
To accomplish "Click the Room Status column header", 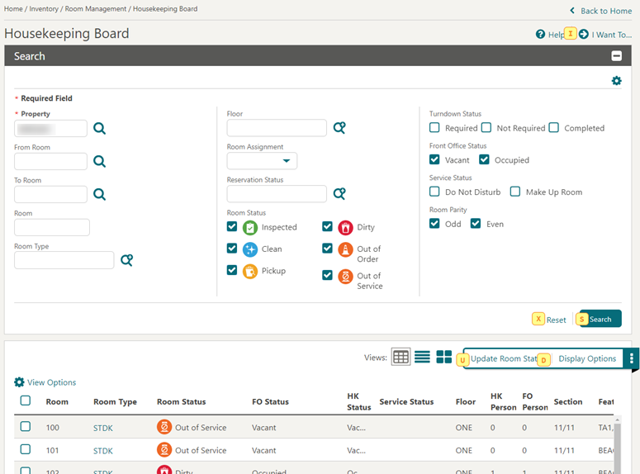I will (x=181, y=401).
